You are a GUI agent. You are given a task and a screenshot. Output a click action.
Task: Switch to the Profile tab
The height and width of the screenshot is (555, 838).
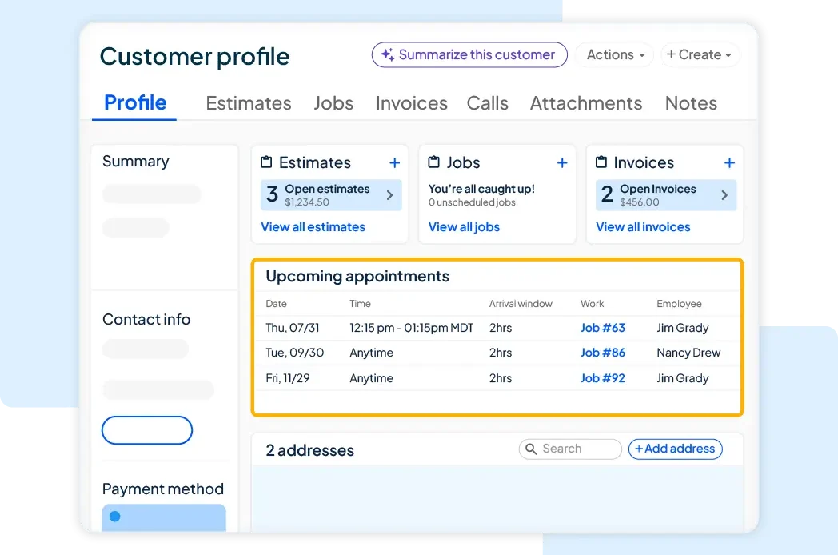pos(134,102)
